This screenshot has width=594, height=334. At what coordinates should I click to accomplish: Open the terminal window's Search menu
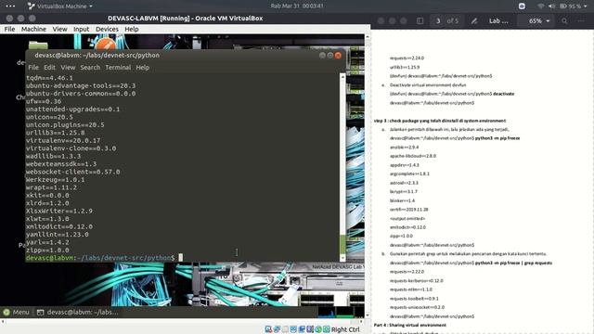[90, 68]
